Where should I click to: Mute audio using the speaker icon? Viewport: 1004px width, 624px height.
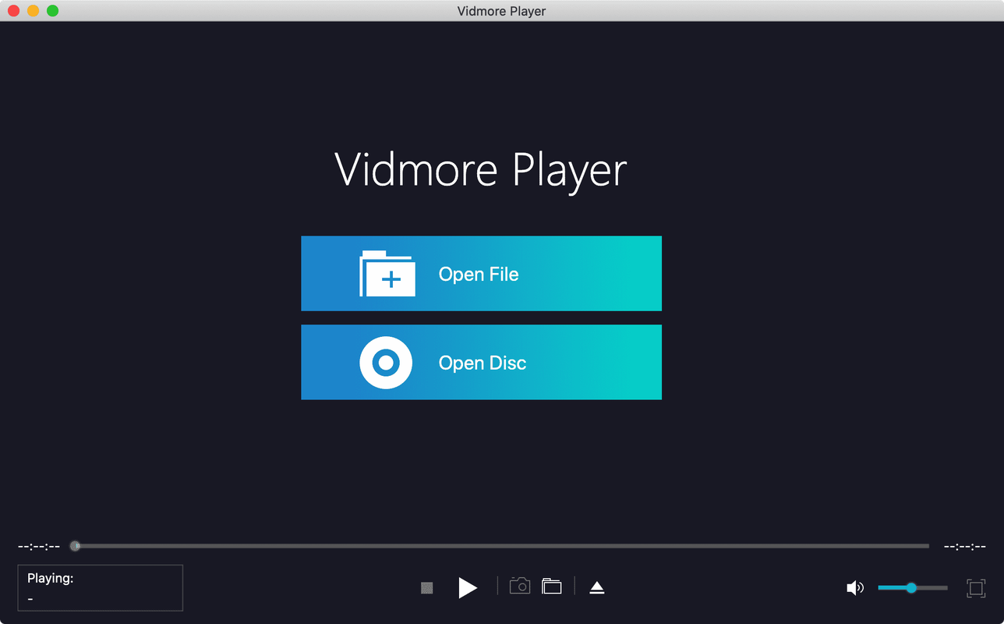click(854, 587)
